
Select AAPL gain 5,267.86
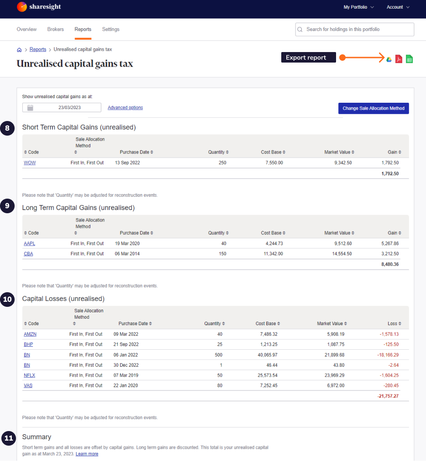coord(389,244)
